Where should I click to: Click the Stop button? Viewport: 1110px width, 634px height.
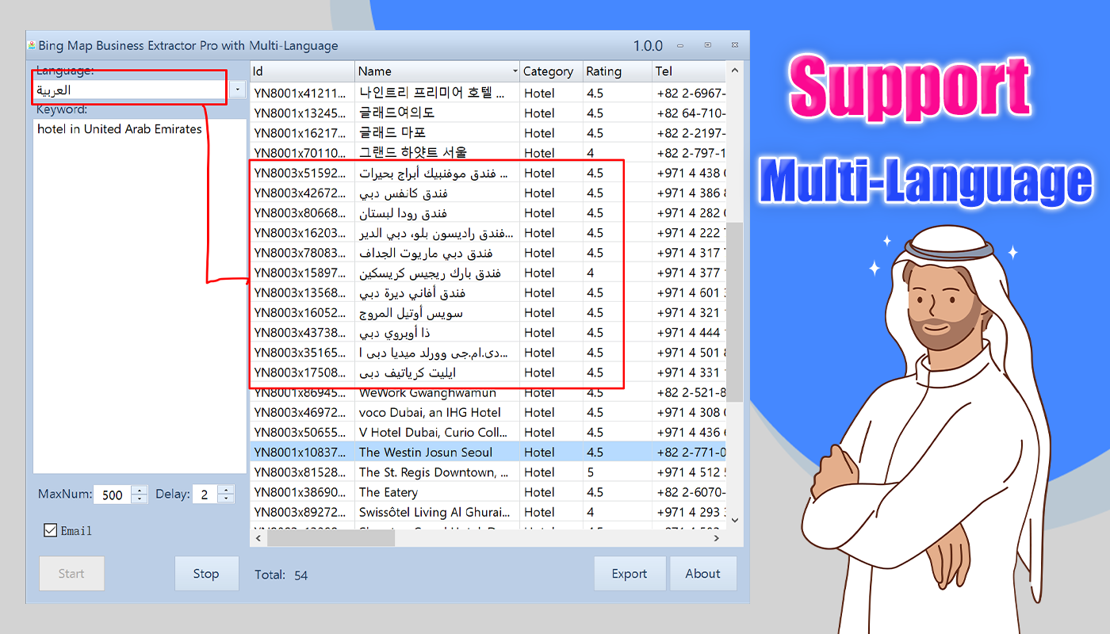tap(206, 574)
